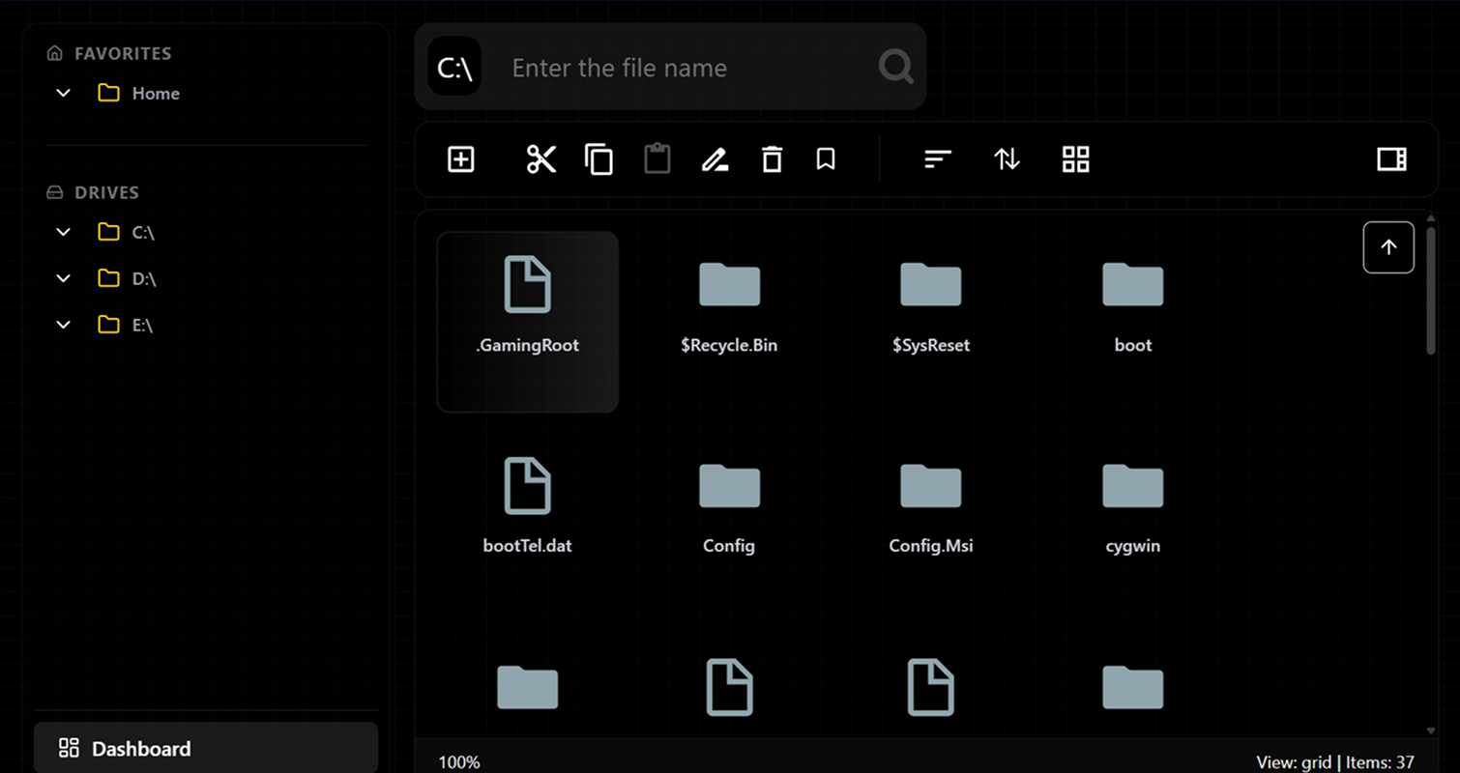Open the Dashboard menu item

pos(206,748)
